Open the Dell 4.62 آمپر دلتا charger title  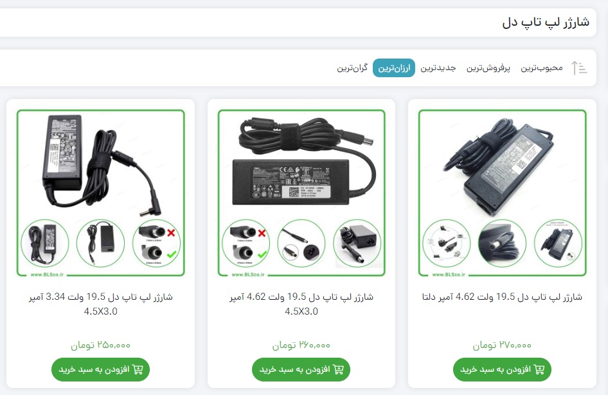tap(502, 297)
